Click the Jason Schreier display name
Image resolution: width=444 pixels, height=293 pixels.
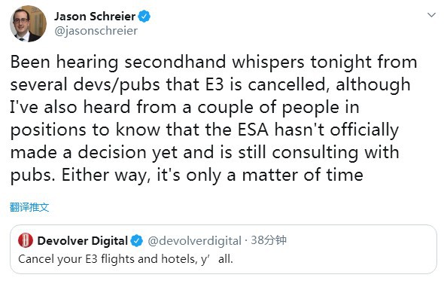click(x=95, y=17)
